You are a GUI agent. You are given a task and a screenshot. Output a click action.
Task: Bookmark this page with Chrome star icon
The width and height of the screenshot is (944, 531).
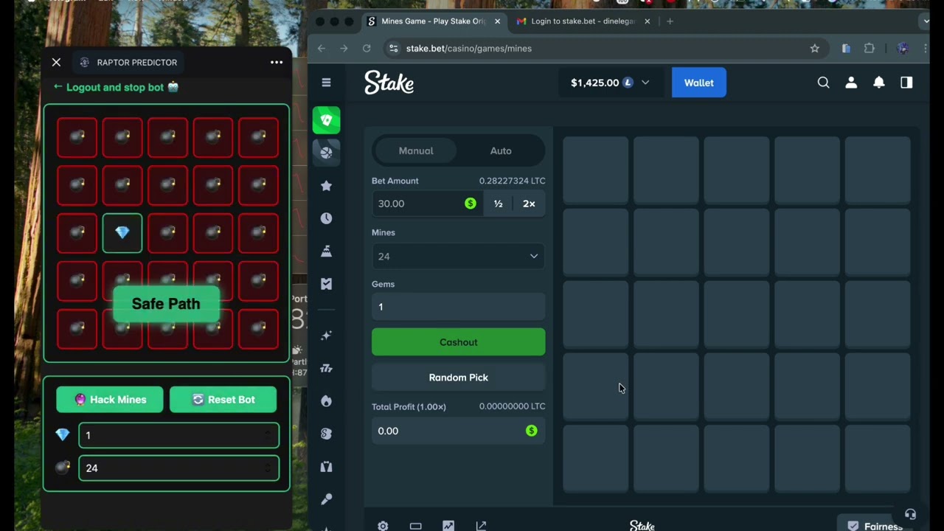pos(815,48)
